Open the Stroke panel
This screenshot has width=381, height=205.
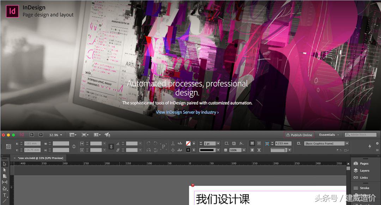point(364,188)
